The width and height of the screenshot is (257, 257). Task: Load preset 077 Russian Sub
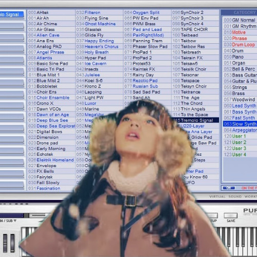147,86
